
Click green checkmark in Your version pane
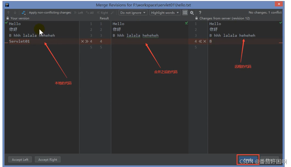[x=6, y=23]
